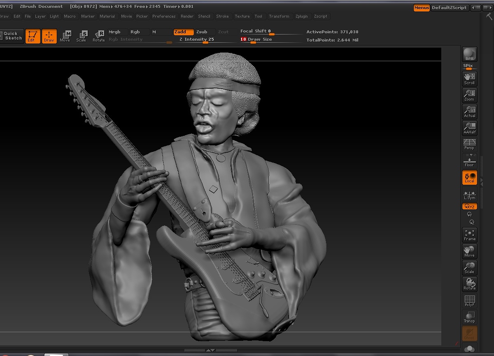Toggle Ghost transparency mode

[x=469, y=333]
